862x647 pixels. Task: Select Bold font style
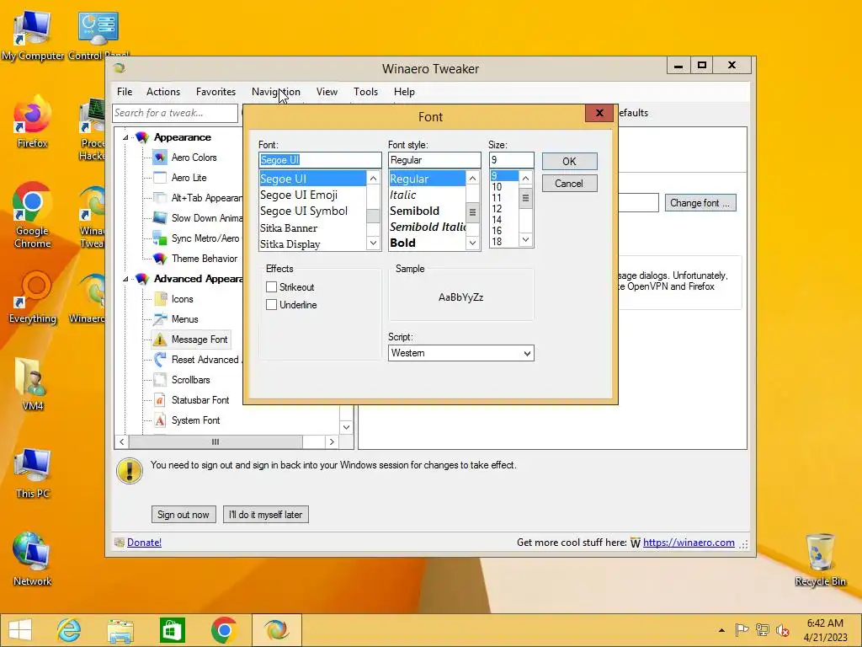coord(427,243)
